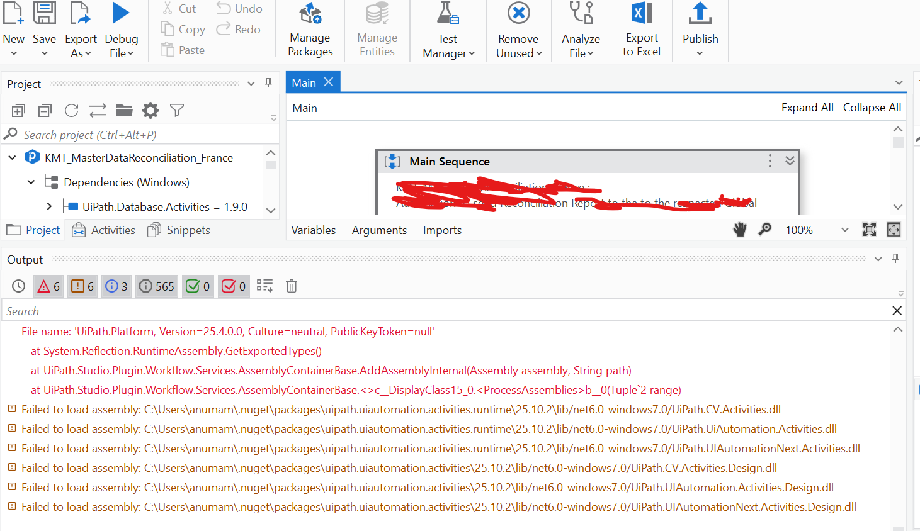
Task: Toggle the Errors filter showing 6
Action: [x=48, y=286]
